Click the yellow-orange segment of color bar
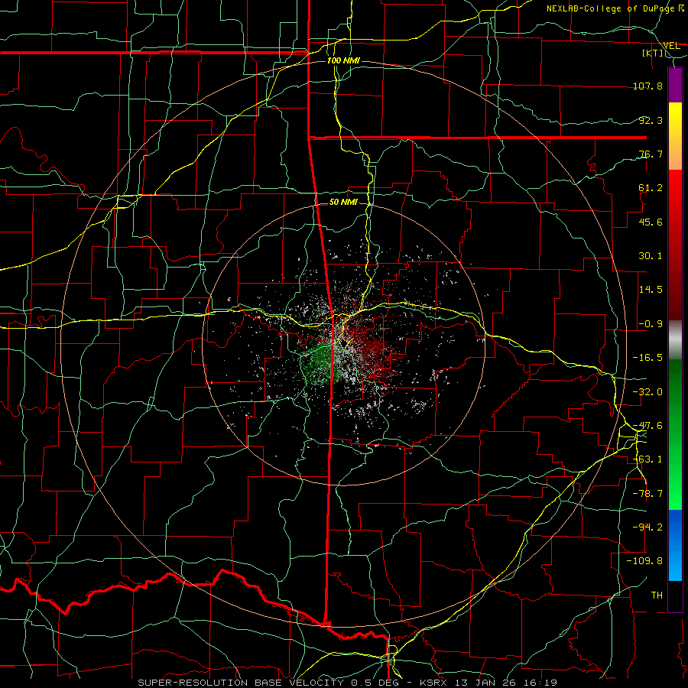This screenshot has height=688, width=688. click(x=675, y=136)
